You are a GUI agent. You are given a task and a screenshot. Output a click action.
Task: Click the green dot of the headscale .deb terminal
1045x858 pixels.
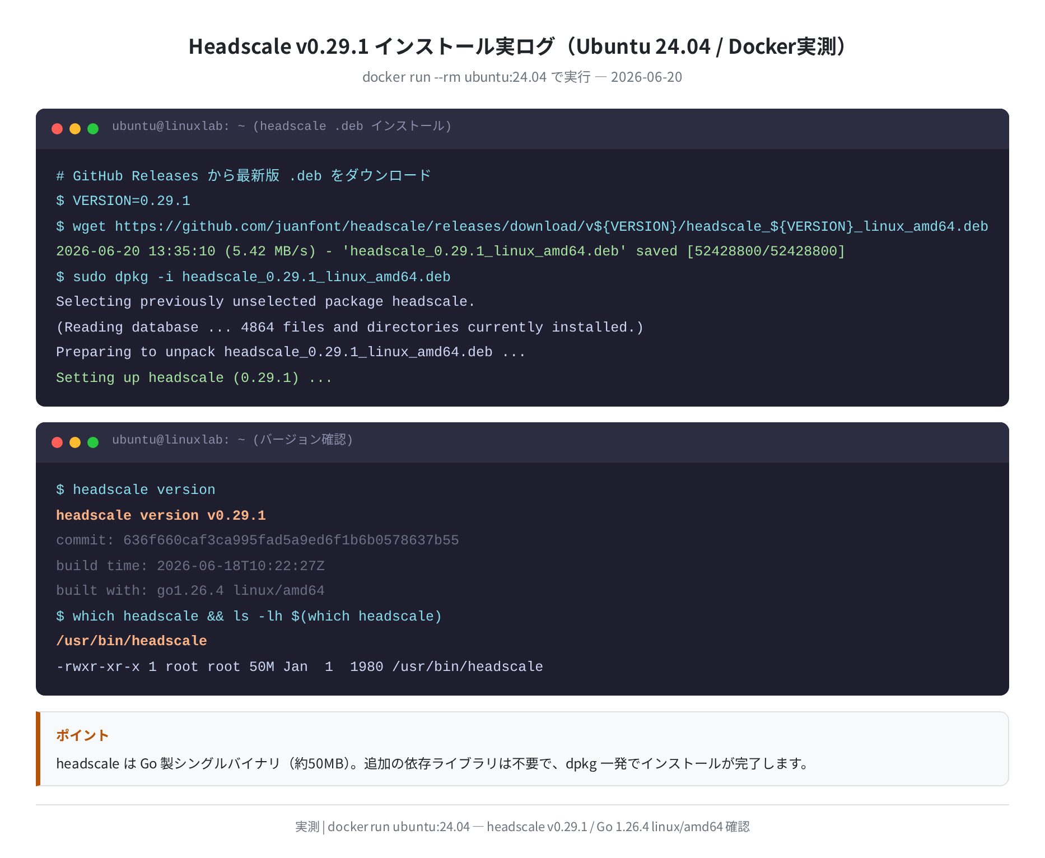tap(93, 129)
